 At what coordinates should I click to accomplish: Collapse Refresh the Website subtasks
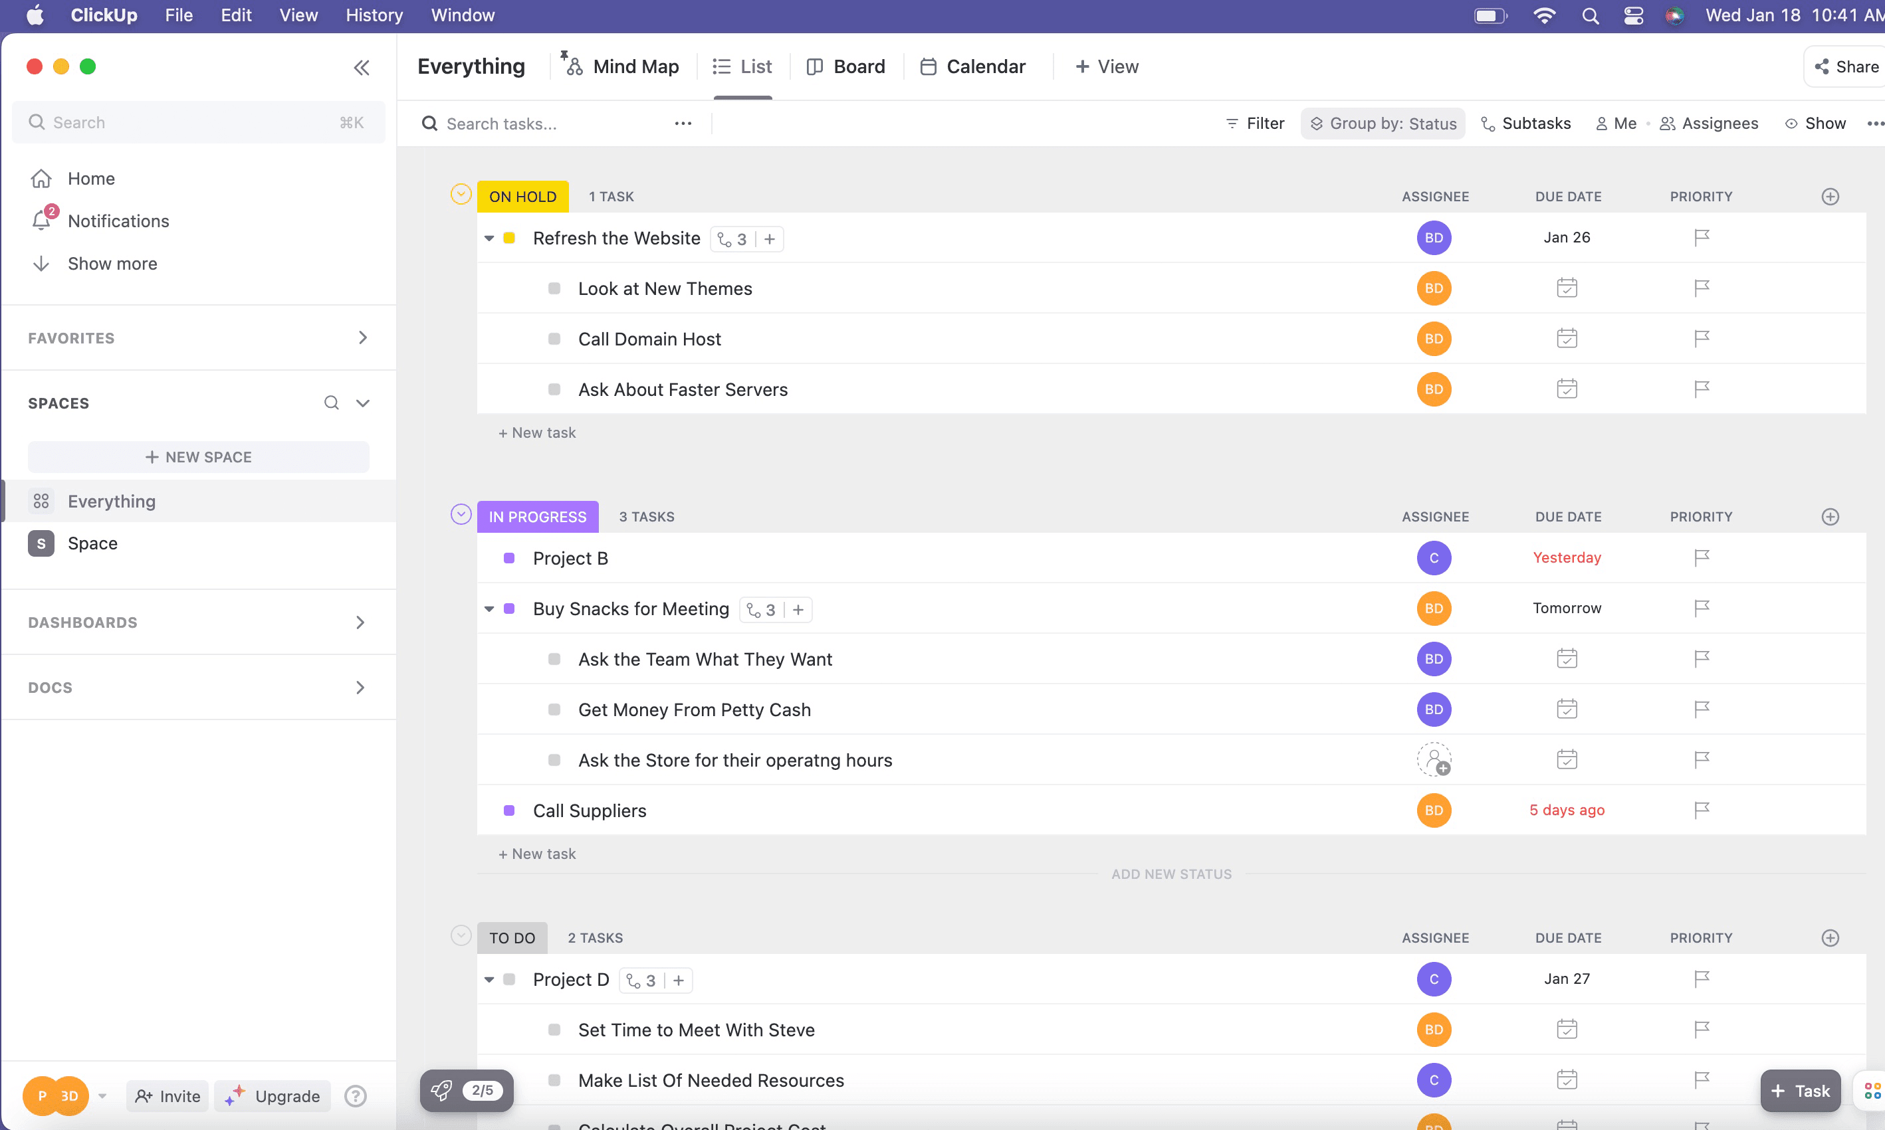coord(489,238)
